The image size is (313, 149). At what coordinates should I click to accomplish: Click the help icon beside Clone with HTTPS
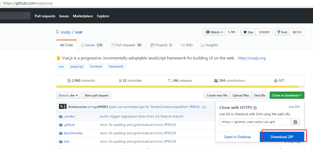point(255,108)
